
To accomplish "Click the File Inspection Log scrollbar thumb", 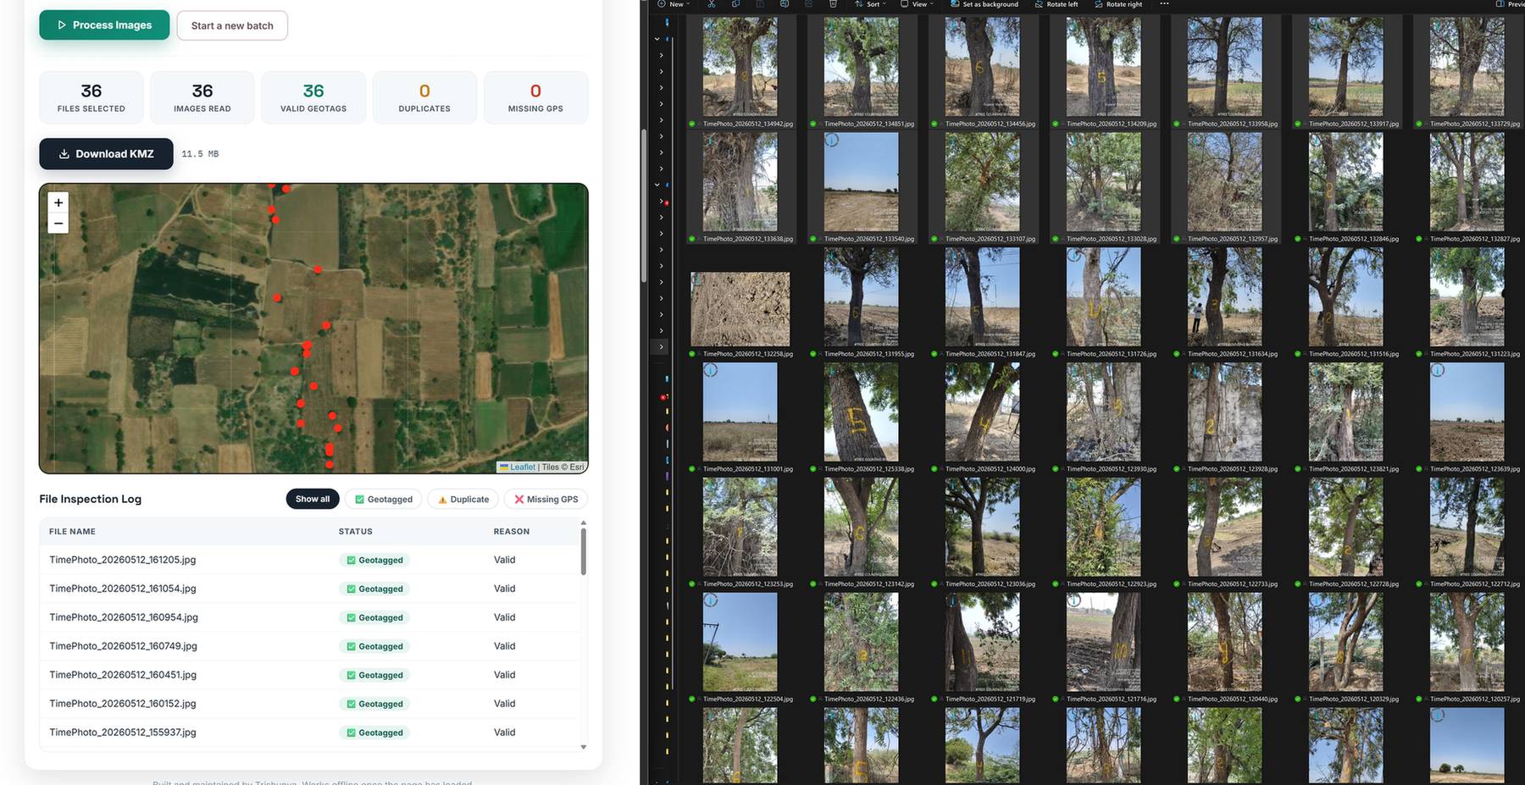I will 583,550.
